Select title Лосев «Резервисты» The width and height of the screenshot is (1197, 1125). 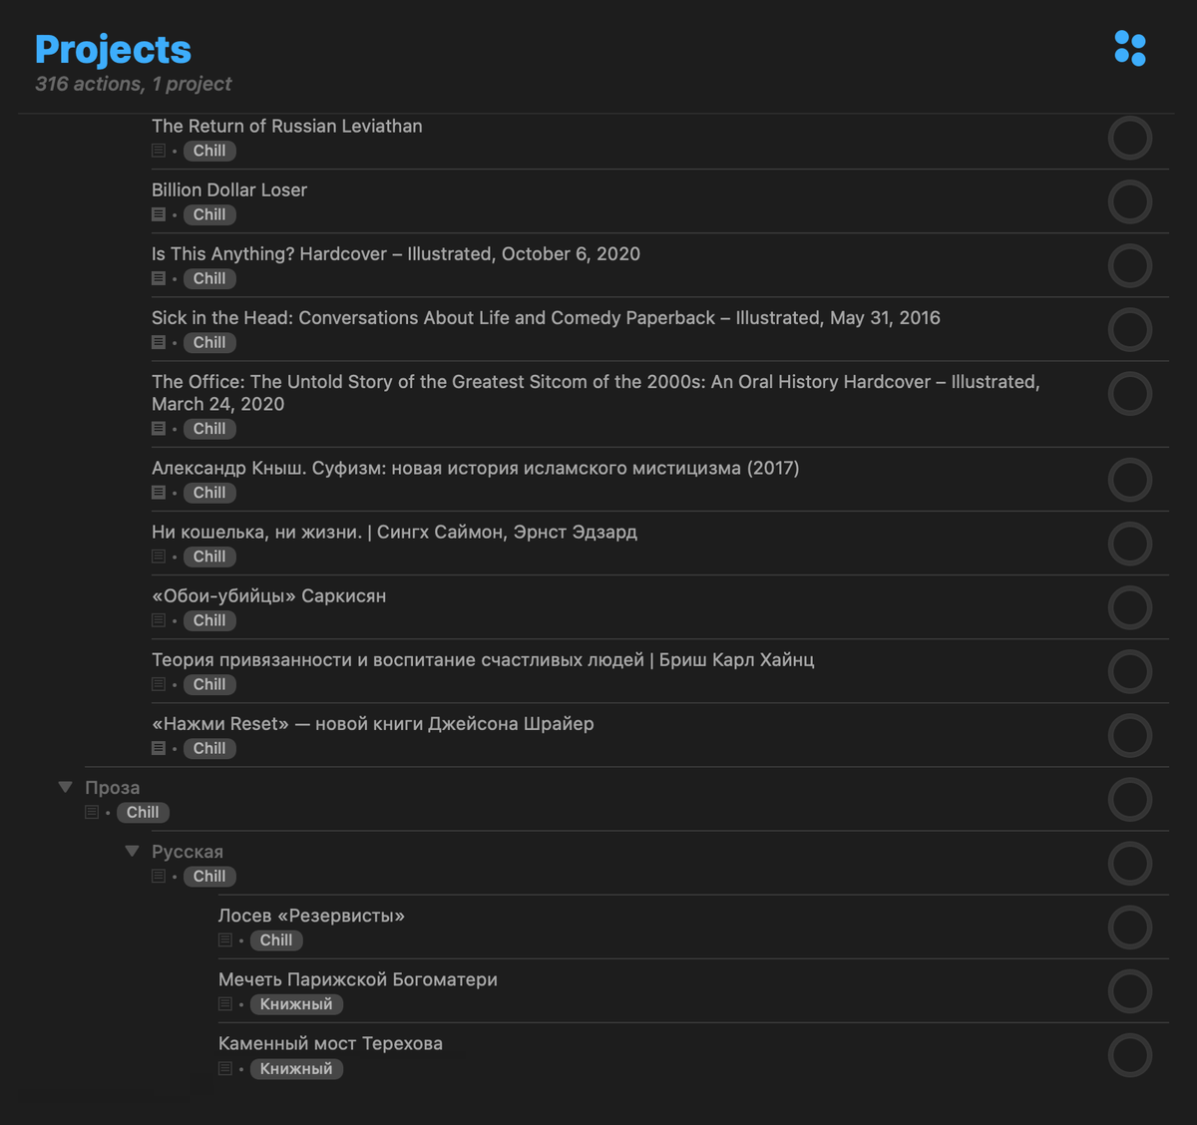[x=311, y=915]
